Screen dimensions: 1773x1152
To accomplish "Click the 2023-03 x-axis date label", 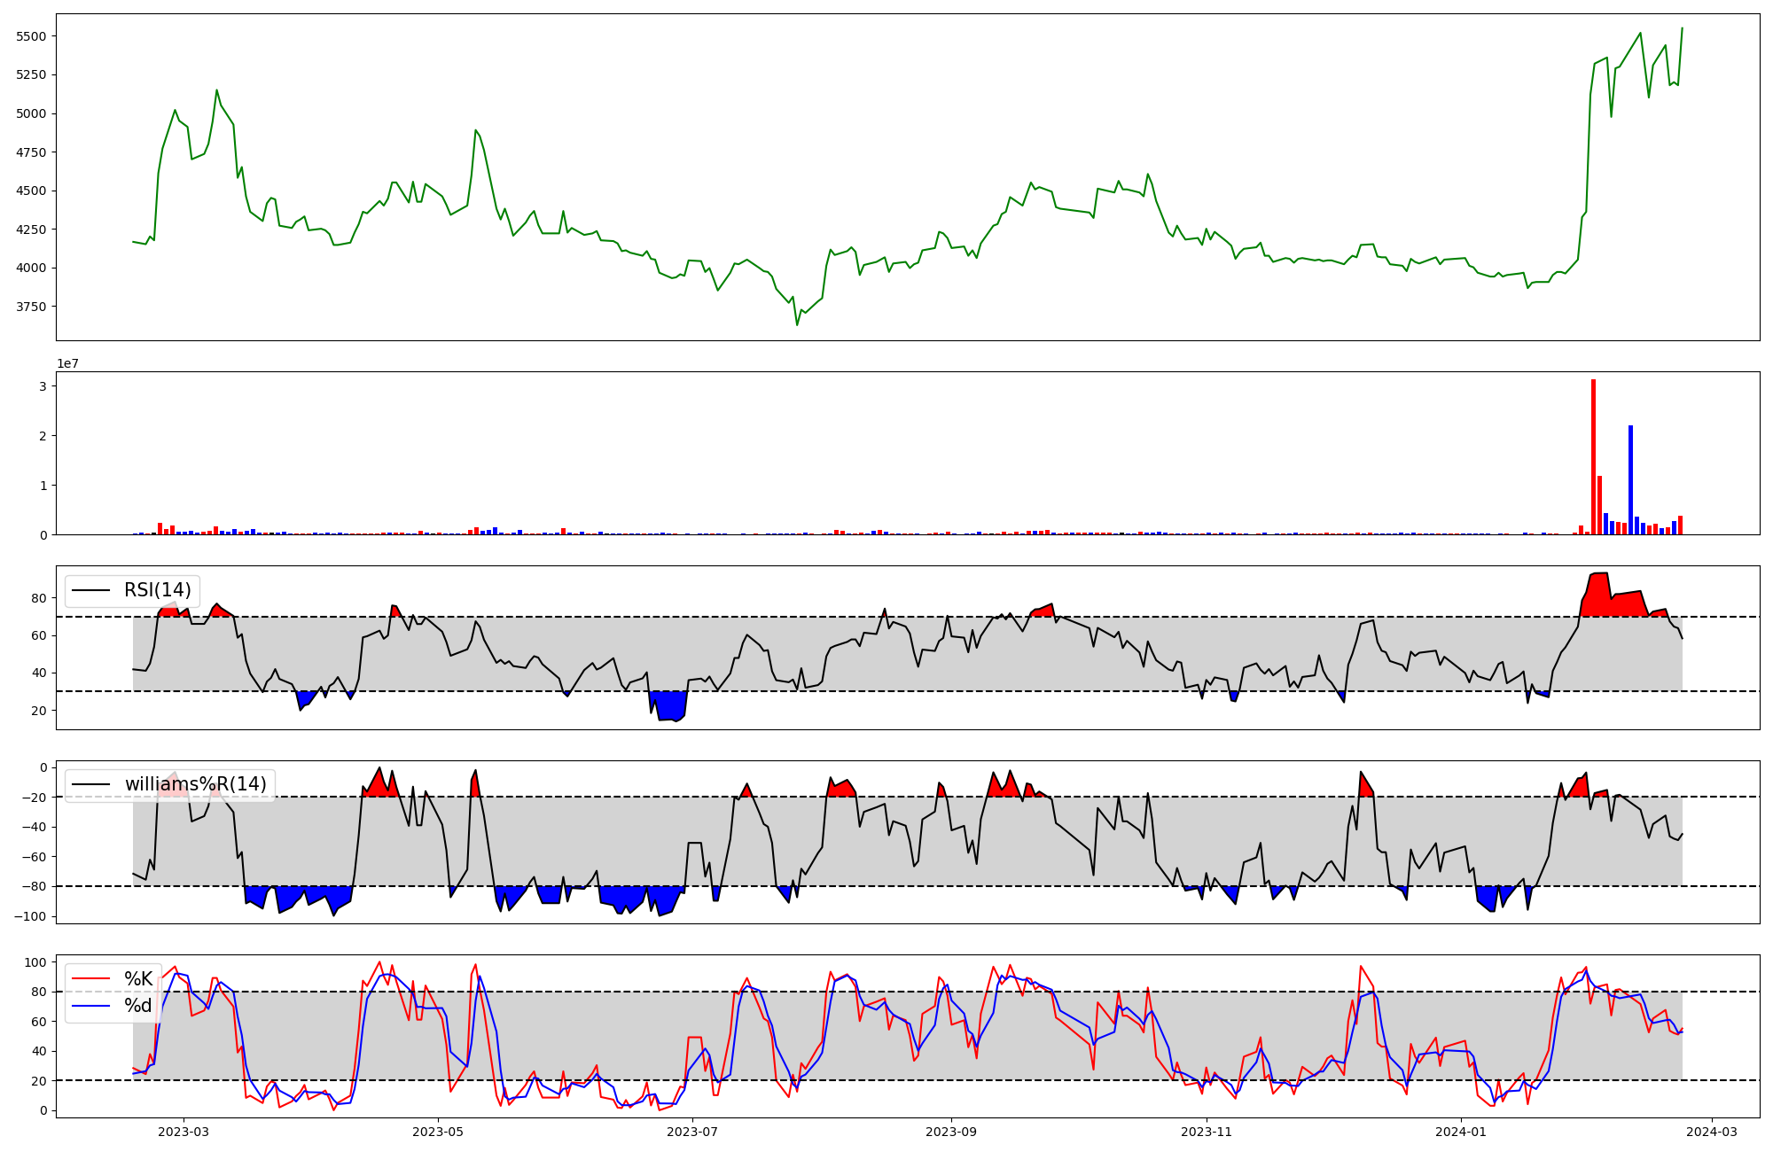I will (x=184, y=1132).
